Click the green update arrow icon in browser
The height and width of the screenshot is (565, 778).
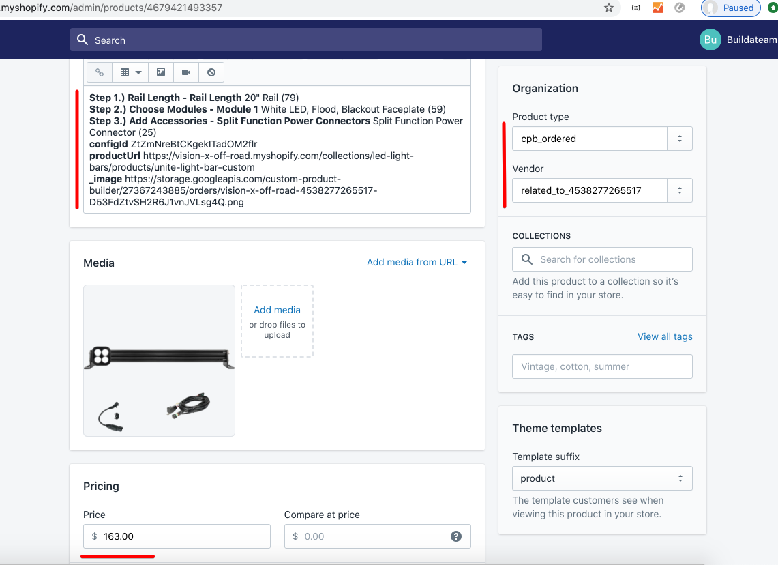[773, 8]
